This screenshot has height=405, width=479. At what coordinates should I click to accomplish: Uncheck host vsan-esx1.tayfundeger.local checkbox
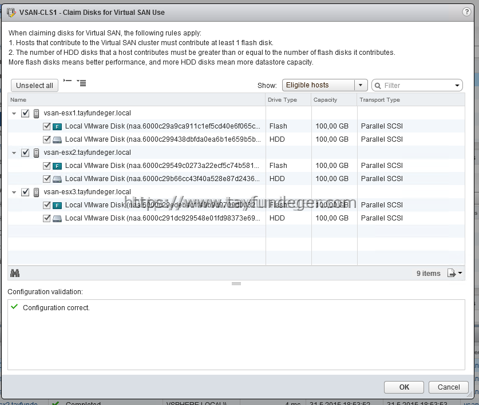coord(25,114)
